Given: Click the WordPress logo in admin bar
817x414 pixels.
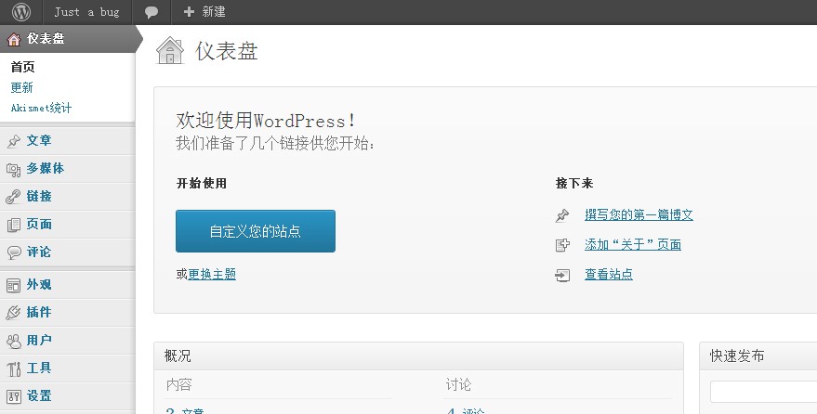Looking at the screenshot, I should click(x=20, y=12).
